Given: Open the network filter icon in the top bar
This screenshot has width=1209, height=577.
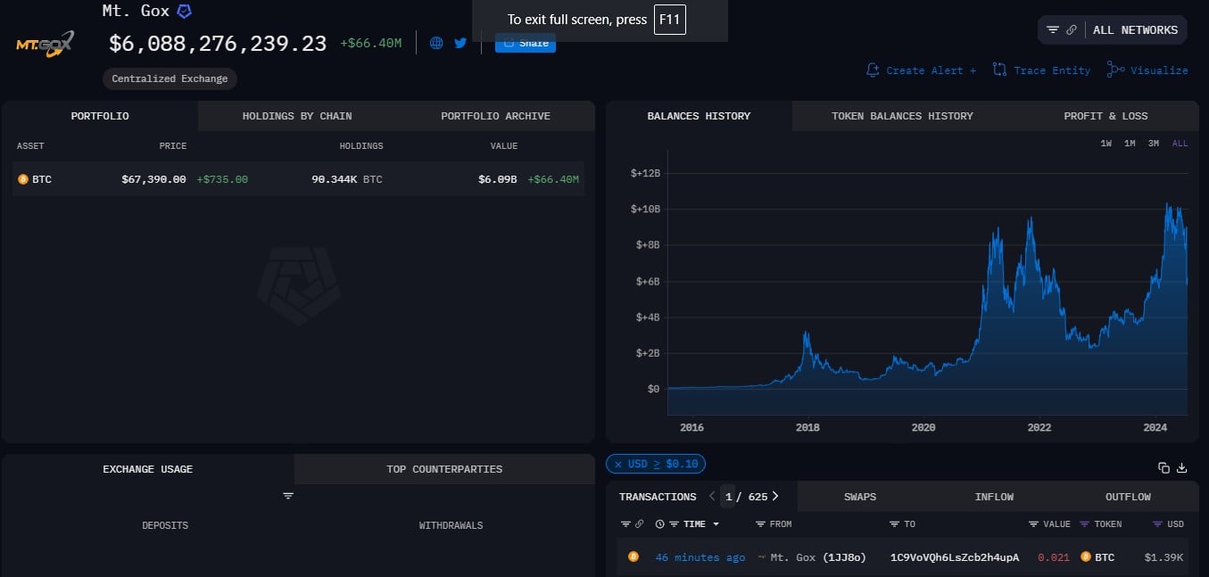Looking at the screenshot, I should [x=1053, y=30].
